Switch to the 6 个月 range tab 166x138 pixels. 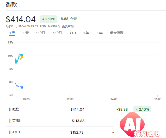coord(57,33)
